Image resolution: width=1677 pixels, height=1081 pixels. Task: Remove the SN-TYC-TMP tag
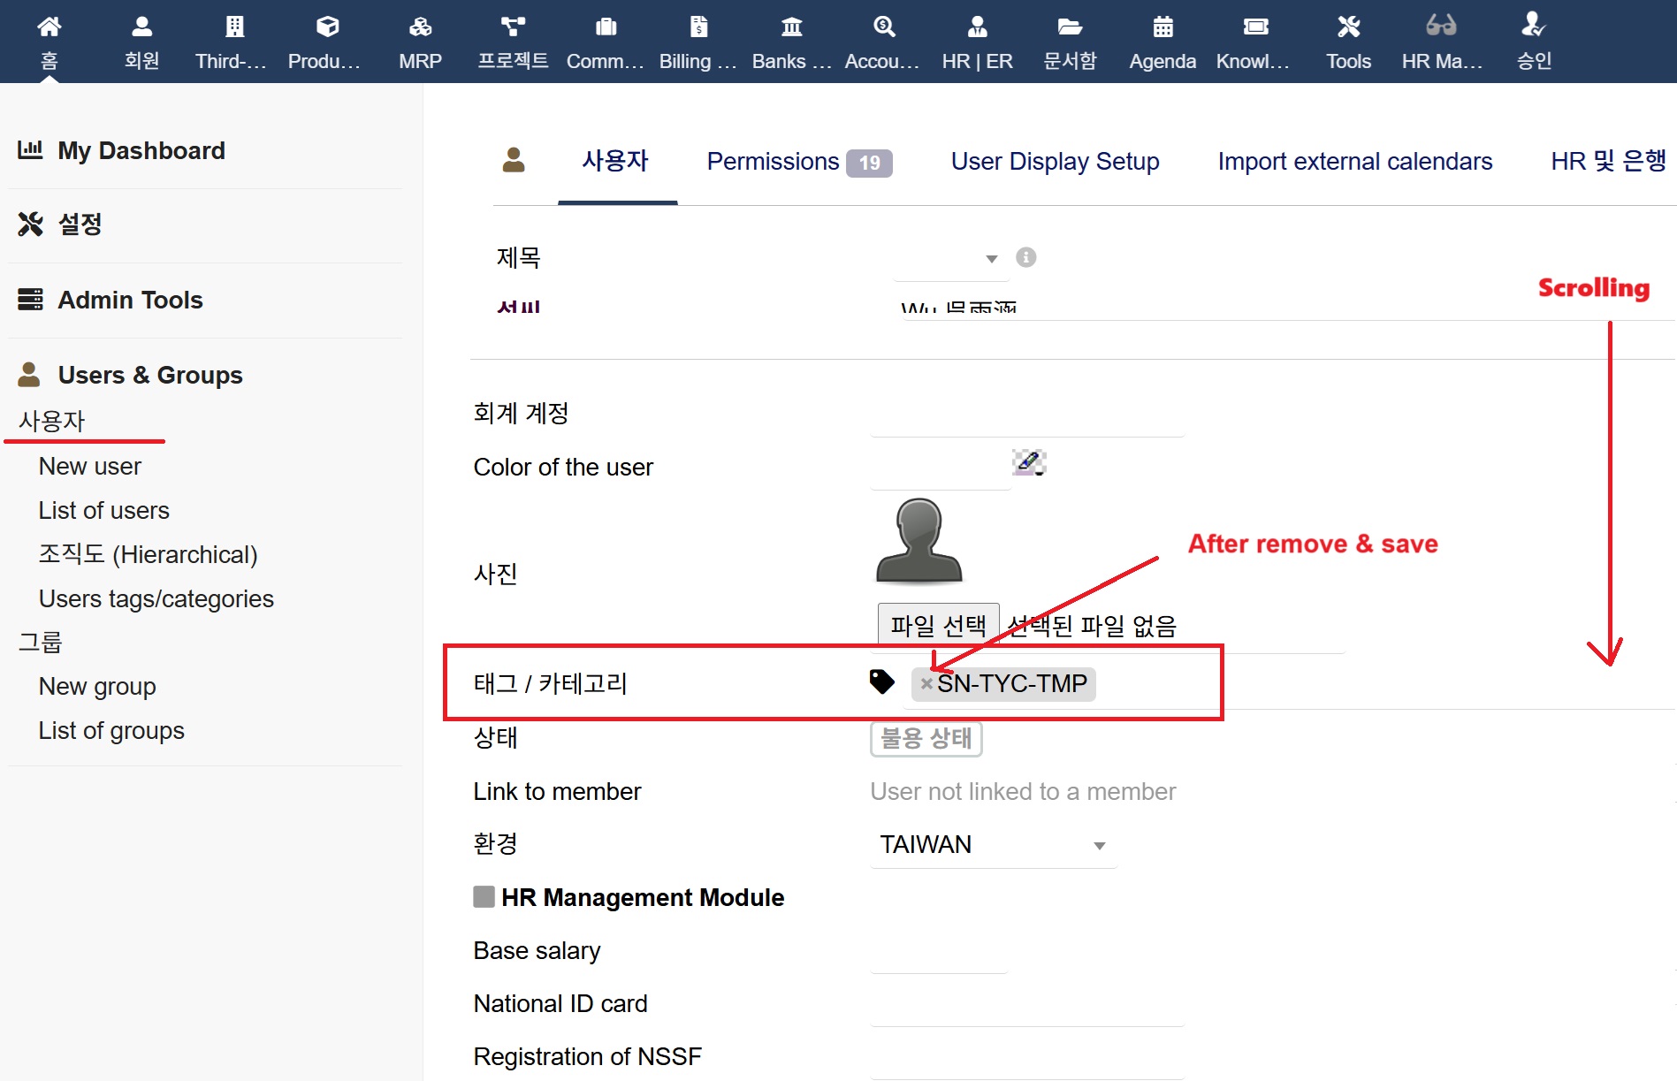pyautogui.click(x=926, y=684)
